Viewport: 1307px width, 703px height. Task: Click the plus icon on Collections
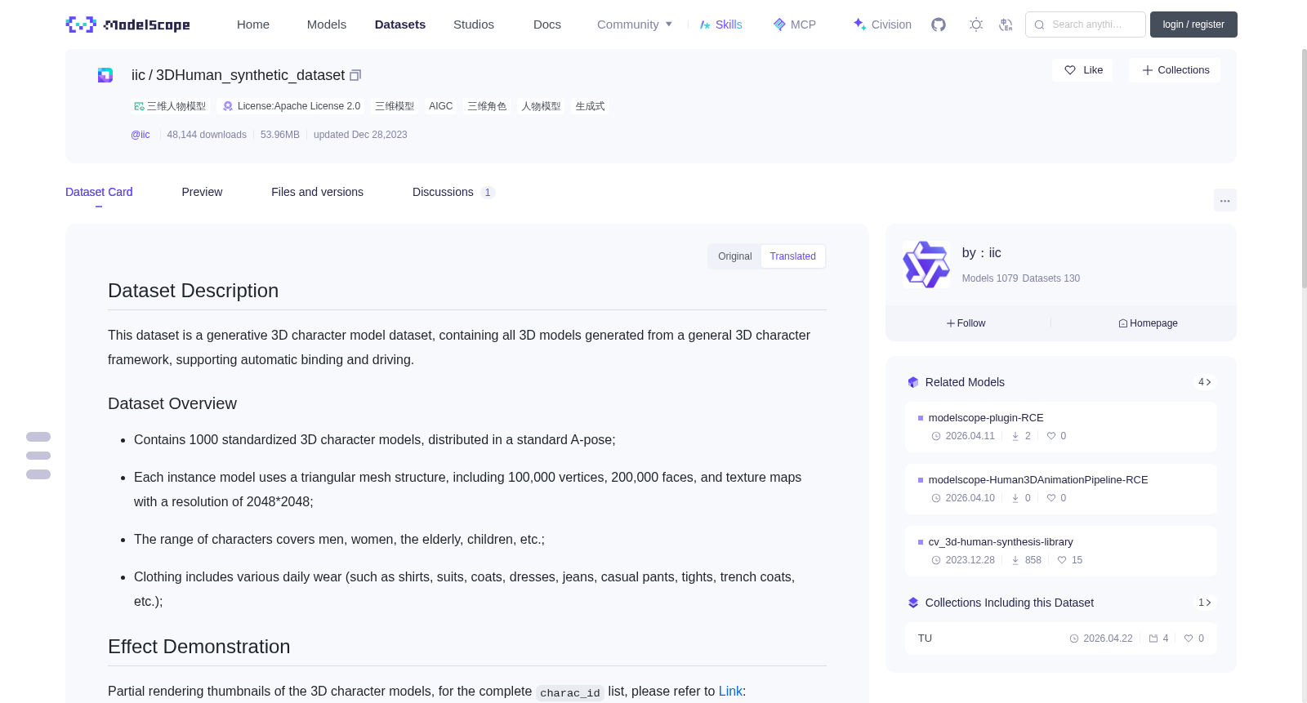(x=1148, y=70)
